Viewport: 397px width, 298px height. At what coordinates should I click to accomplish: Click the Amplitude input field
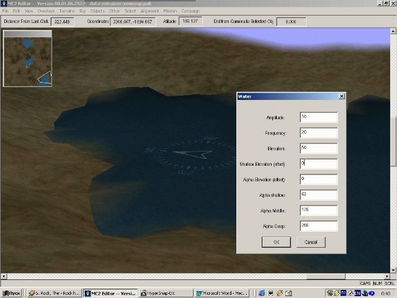(x=318, y=117)
